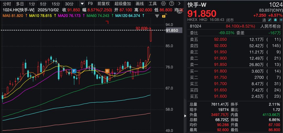Open the period dropdown after 30分
Viewport: 283px width, 133px height.
coord(82,4)
